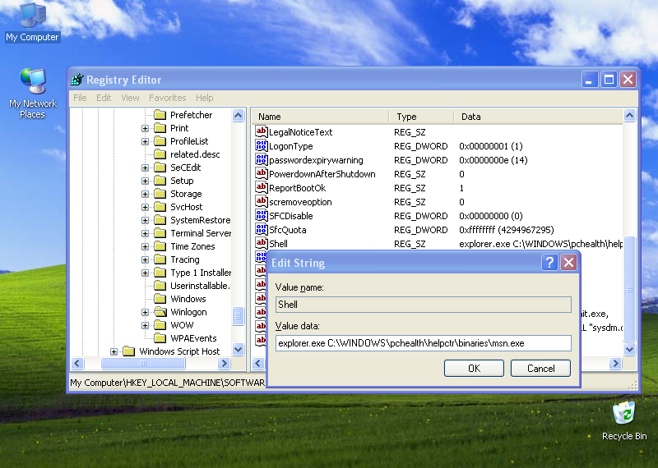Expand the Setup key

pyautogui.click(x=145, y=181)
